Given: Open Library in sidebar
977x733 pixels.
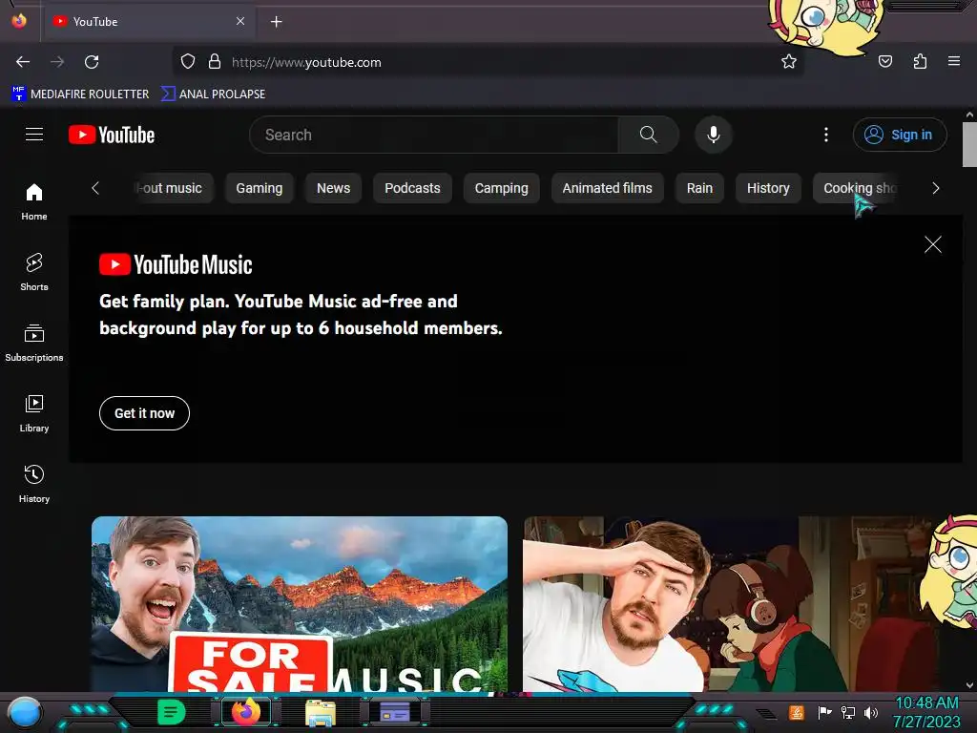Looking at the screenshot, I should point(34,414).
